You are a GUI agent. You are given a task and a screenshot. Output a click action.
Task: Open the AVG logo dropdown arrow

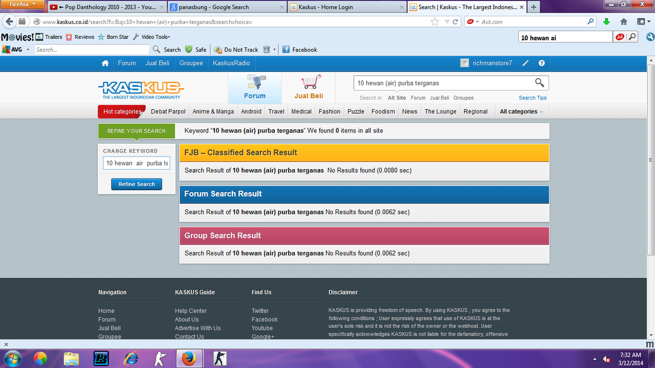coord(28,50)
